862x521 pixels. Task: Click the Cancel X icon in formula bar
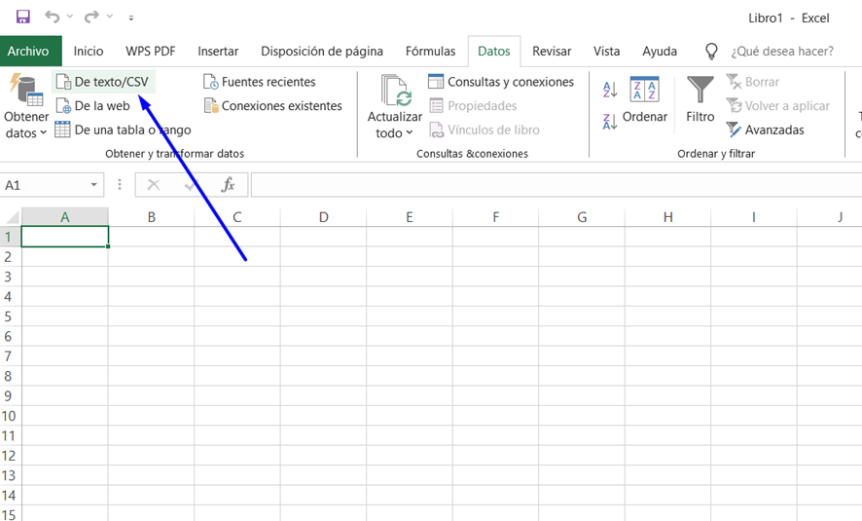pyautogui.click(x=154, y=185)
